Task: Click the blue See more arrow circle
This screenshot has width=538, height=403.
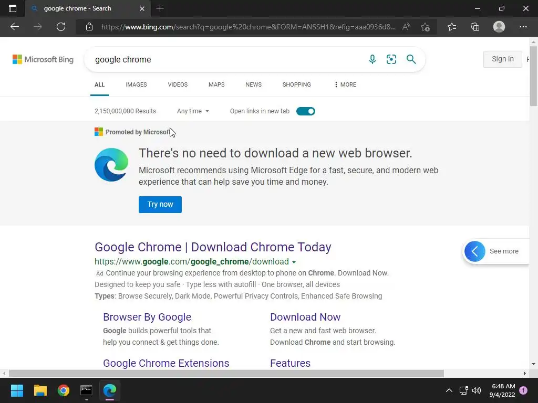Action: tap(475, 251)
